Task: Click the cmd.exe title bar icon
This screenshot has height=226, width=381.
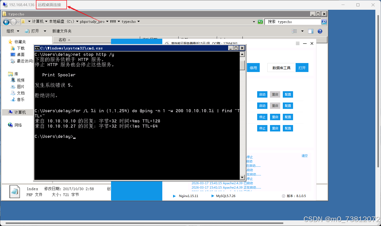Action: tap(37, 48)
